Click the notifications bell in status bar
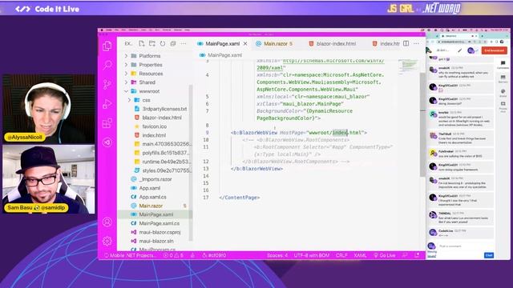Screen dimensions: 513x288 coord(417,255)
